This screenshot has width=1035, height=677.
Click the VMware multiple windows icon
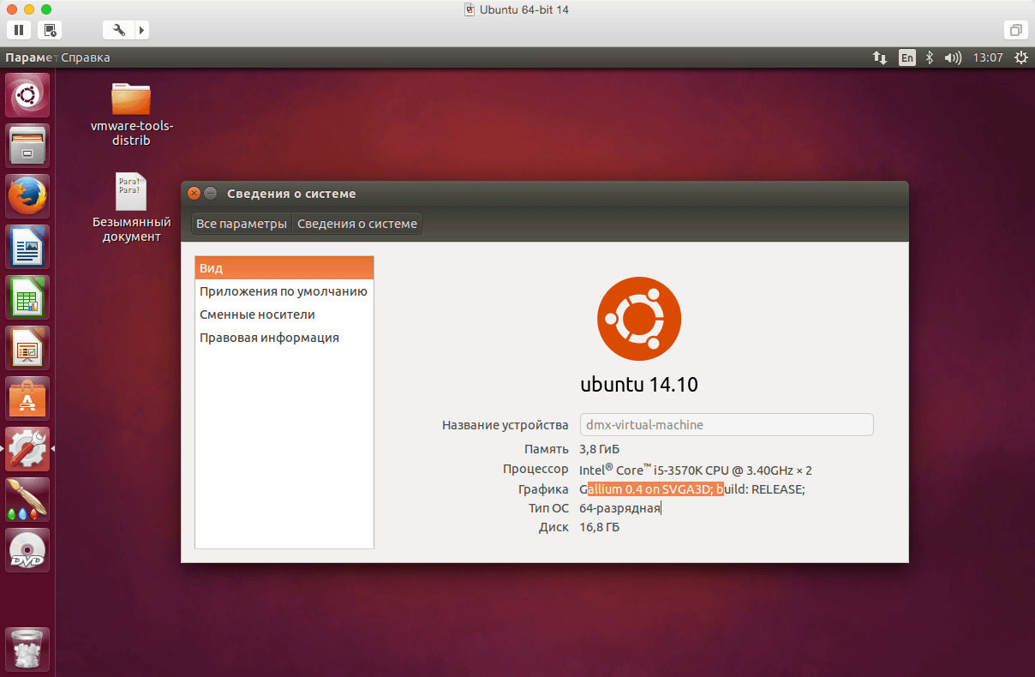(1015, 30)
